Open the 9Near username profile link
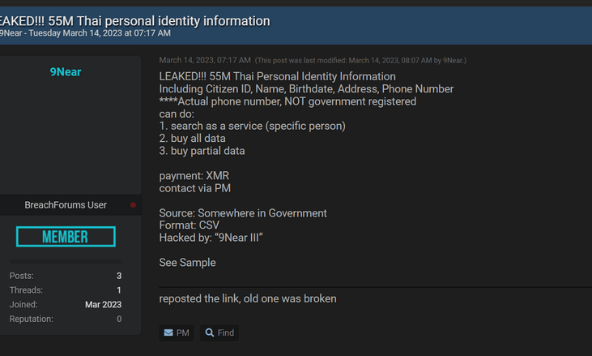 [66, 72]
